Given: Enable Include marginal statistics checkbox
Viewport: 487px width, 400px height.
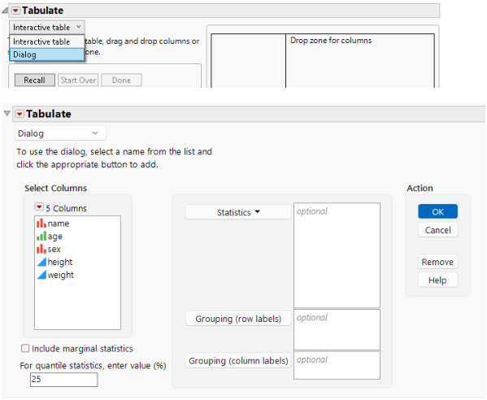Looking at the screenshot, I should point(25,348).
